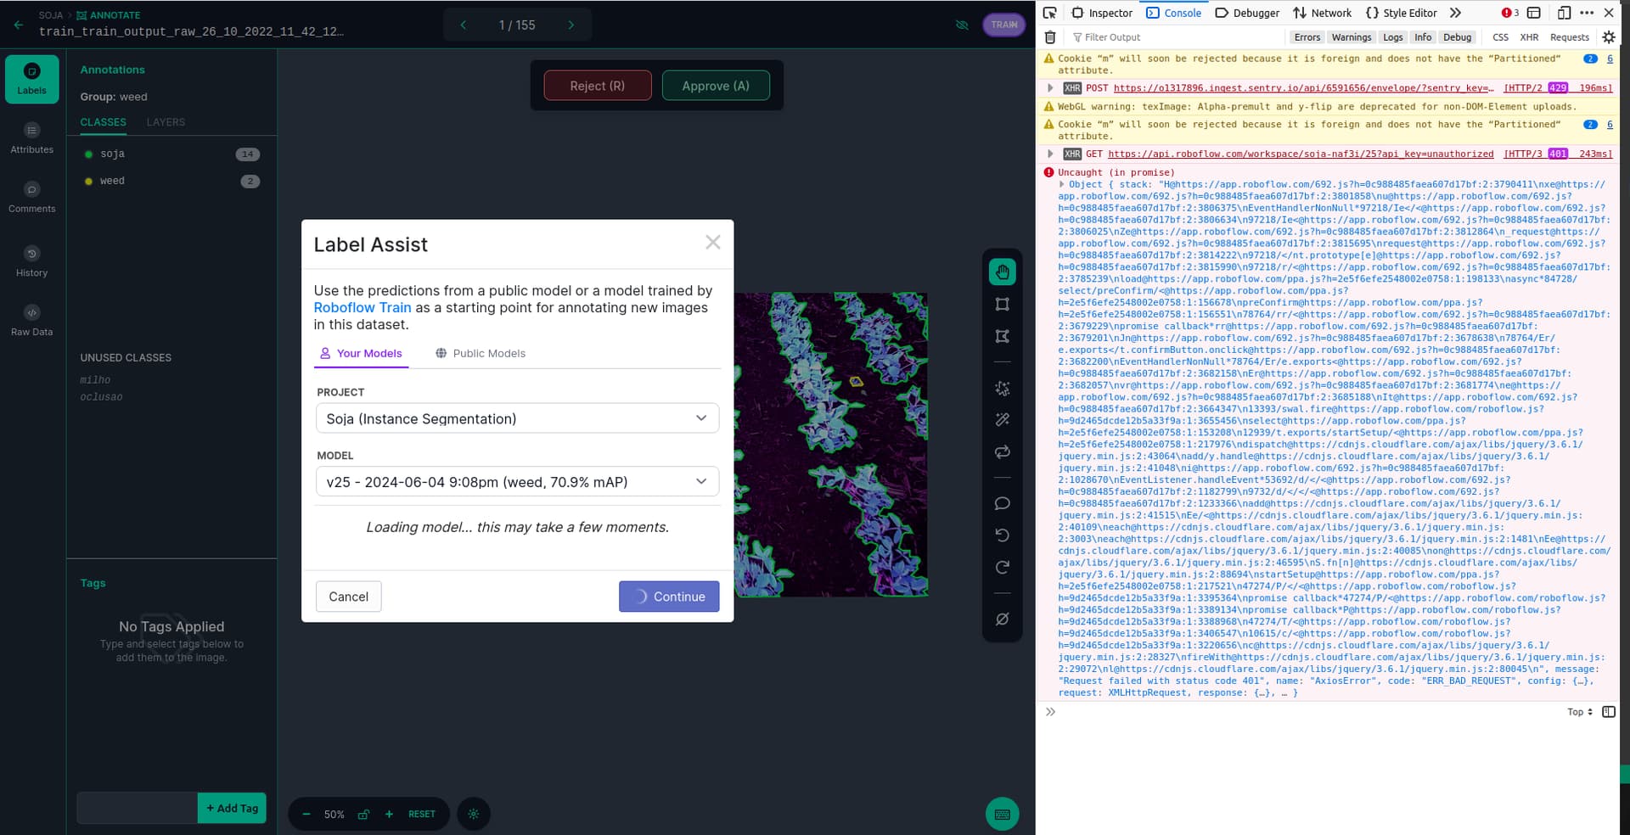1630x835 pixels.
Task: Click the repeat previous annotations tool
Action: 1003,452
